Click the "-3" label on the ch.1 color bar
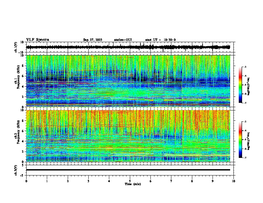Screen dimensions: 263x203 [x=245, y=67]
